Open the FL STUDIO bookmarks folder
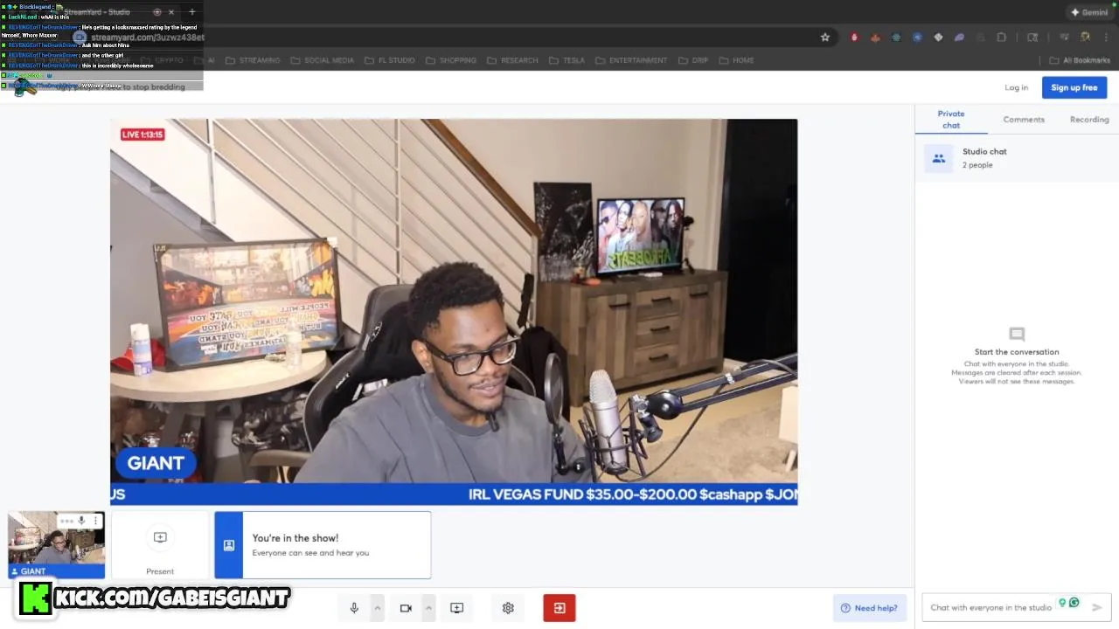The image size is (1119, 629). 390,60
